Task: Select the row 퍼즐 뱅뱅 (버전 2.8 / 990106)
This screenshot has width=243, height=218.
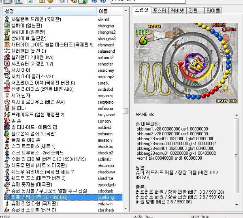Action: tap(63, 197)
